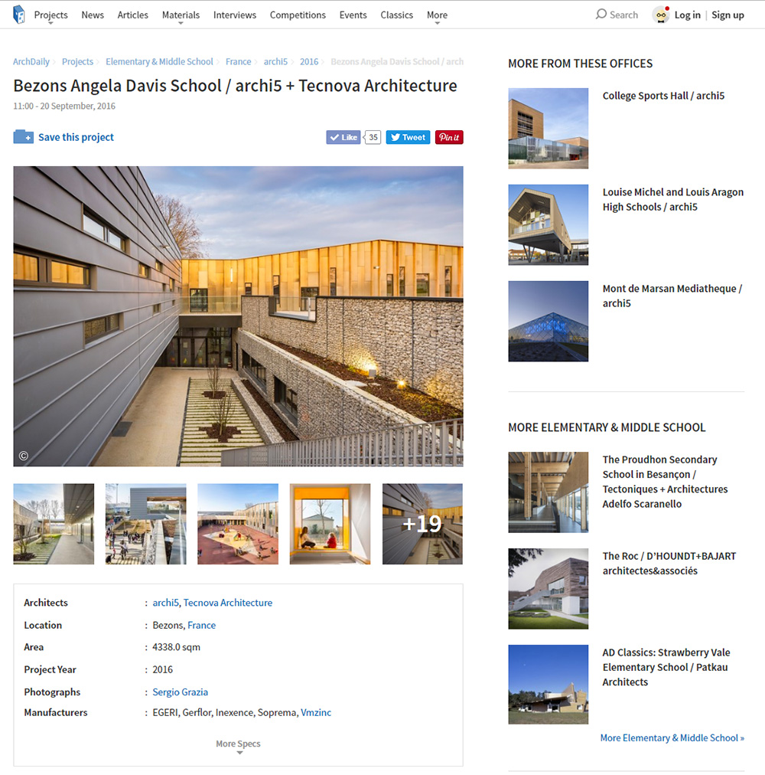Expand the Projects menu dropdown
This screenshot has width=765, height=775.
(x=50, y=16)
